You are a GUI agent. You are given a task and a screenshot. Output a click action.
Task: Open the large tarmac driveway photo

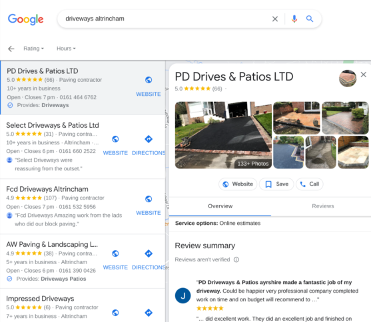[x=223, y=135]
